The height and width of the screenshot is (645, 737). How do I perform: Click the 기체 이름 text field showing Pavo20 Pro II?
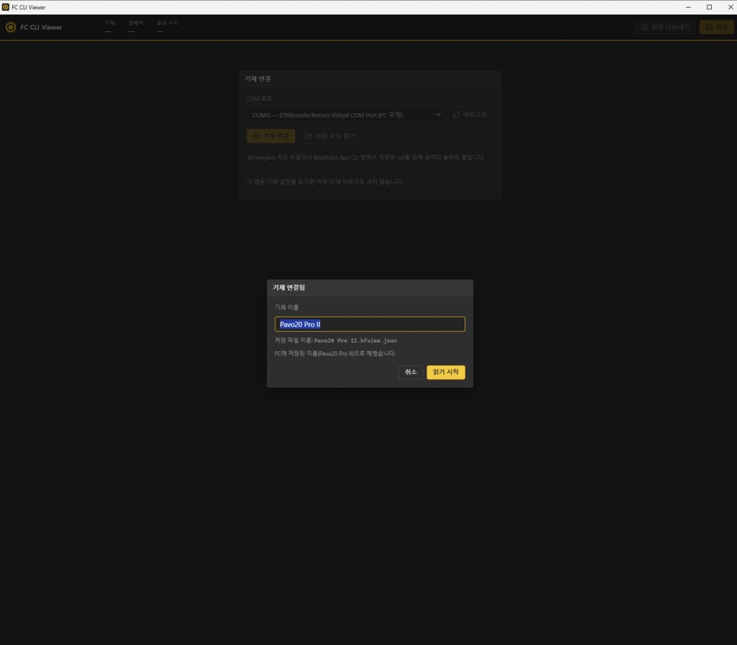[x=370, y=324]
